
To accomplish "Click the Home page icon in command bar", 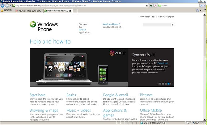I will click(x=197, y=10).
